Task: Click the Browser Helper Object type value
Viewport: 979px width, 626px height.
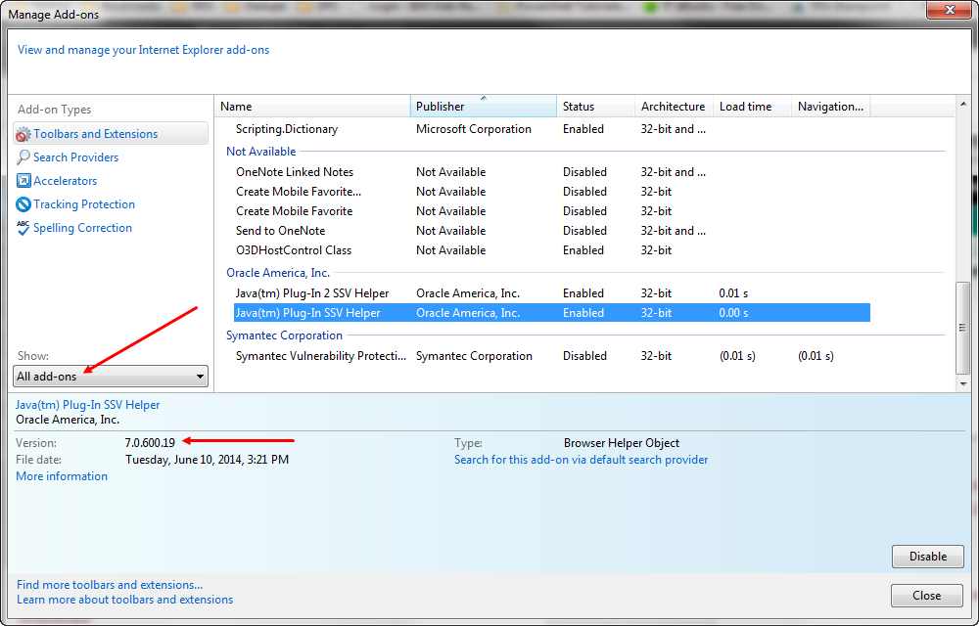Action: pos(622,443)
